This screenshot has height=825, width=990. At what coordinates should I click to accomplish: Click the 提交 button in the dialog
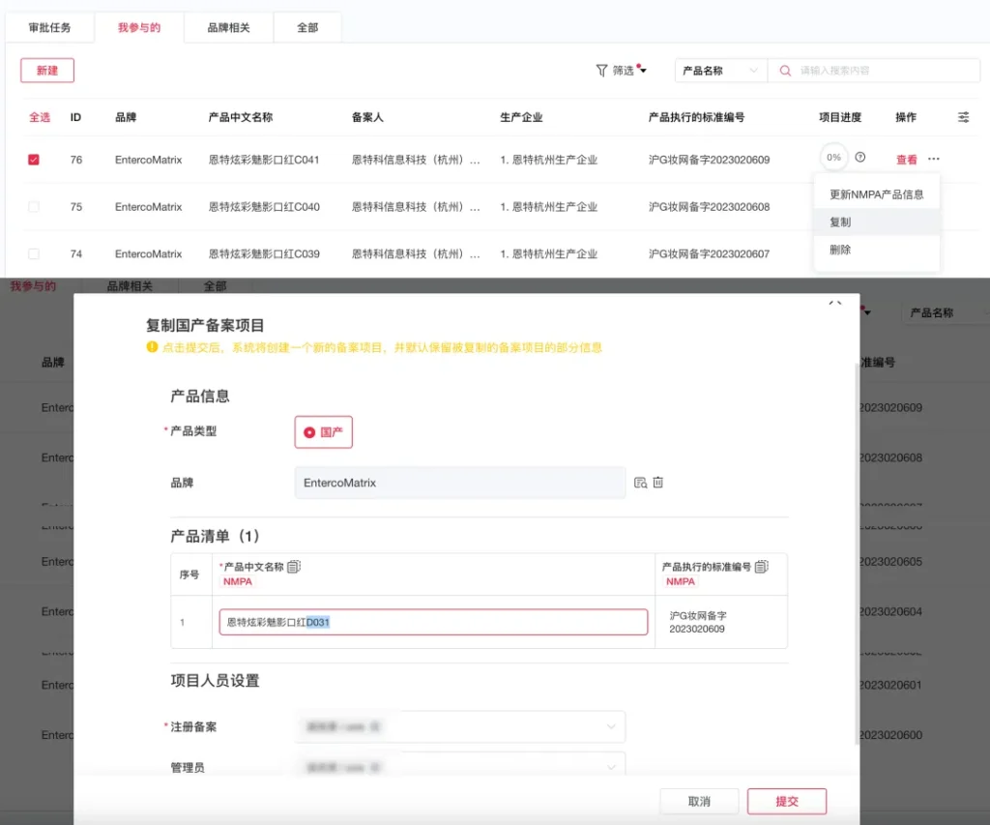coord(787,801)
